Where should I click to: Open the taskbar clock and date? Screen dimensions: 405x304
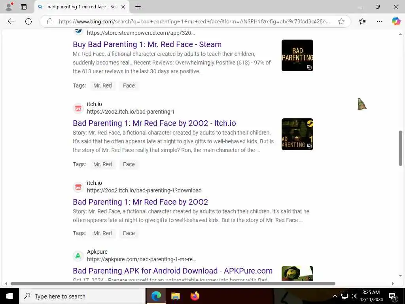[371, 296]
